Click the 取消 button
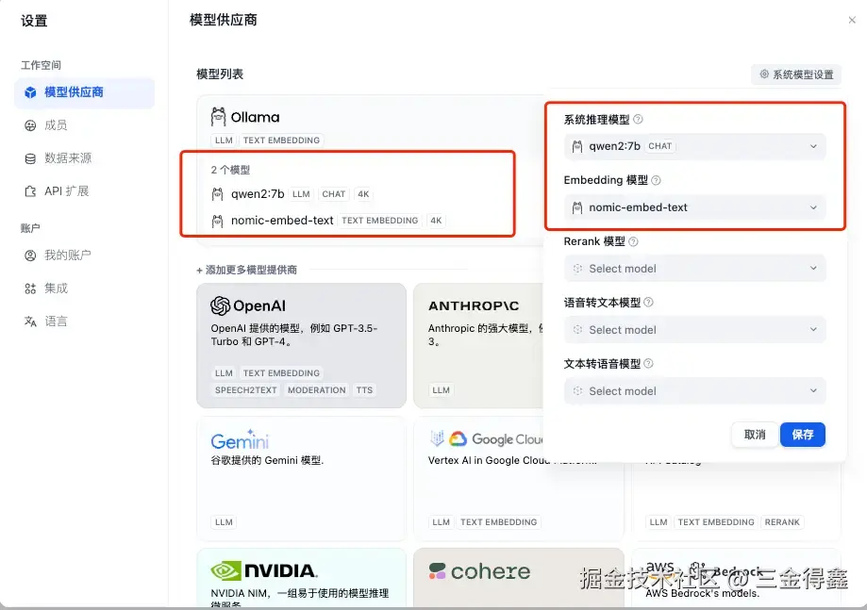The image size is (867, 610). [755, 435]
